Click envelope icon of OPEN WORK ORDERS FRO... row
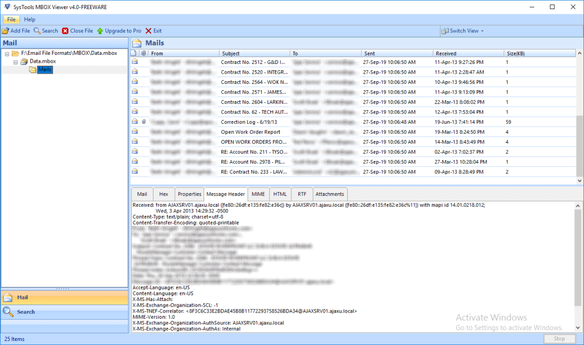This screenshot has width=584, height=345. pos(135,141)
